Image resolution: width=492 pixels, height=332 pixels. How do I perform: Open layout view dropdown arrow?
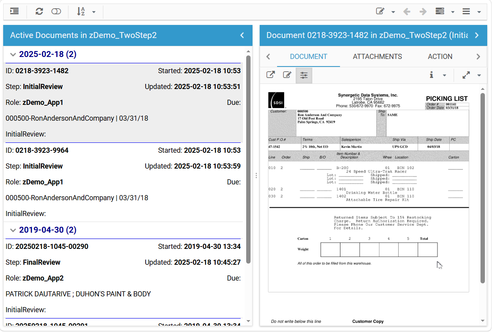(x=452, y=12)
